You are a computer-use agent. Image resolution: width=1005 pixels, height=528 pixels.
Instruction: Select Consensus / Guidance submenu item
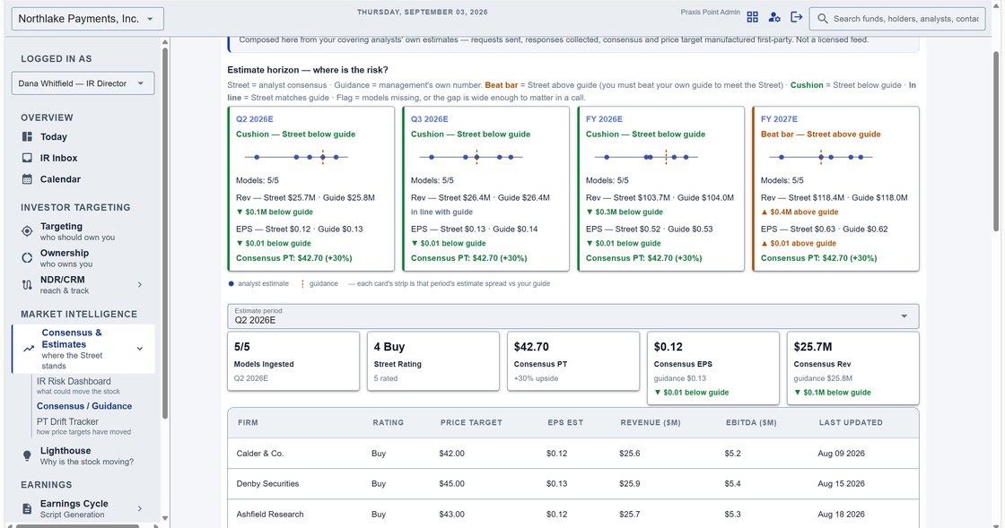click(x=84, y=406)
